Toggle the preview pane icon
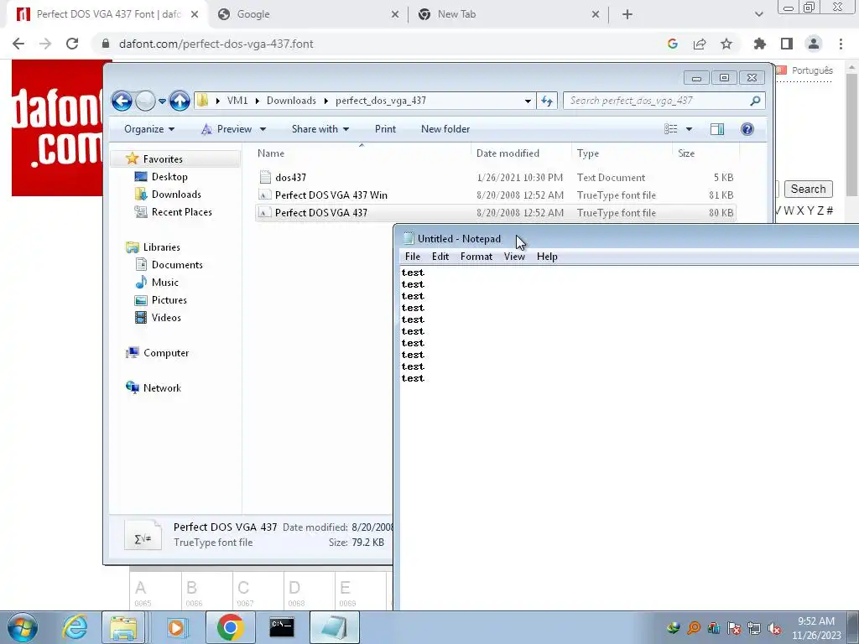Viewport: 859px width, 644px height. click(x=717, y=129)
